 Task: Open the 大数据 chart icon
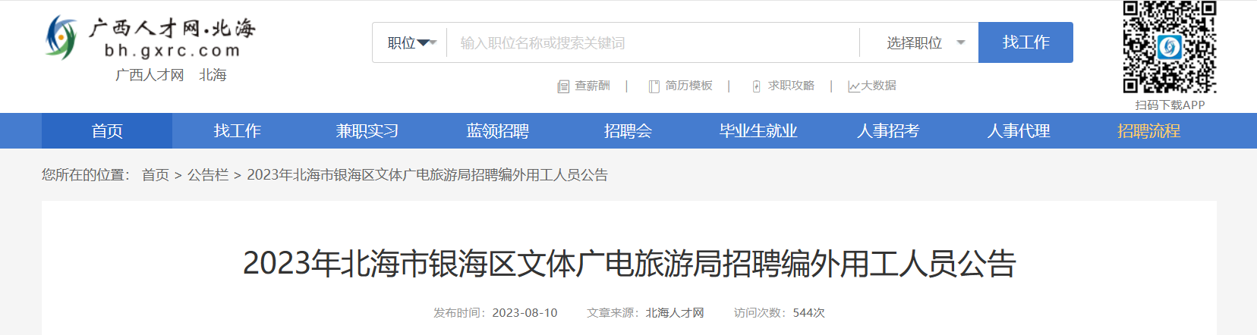click(x=854, y=86)
